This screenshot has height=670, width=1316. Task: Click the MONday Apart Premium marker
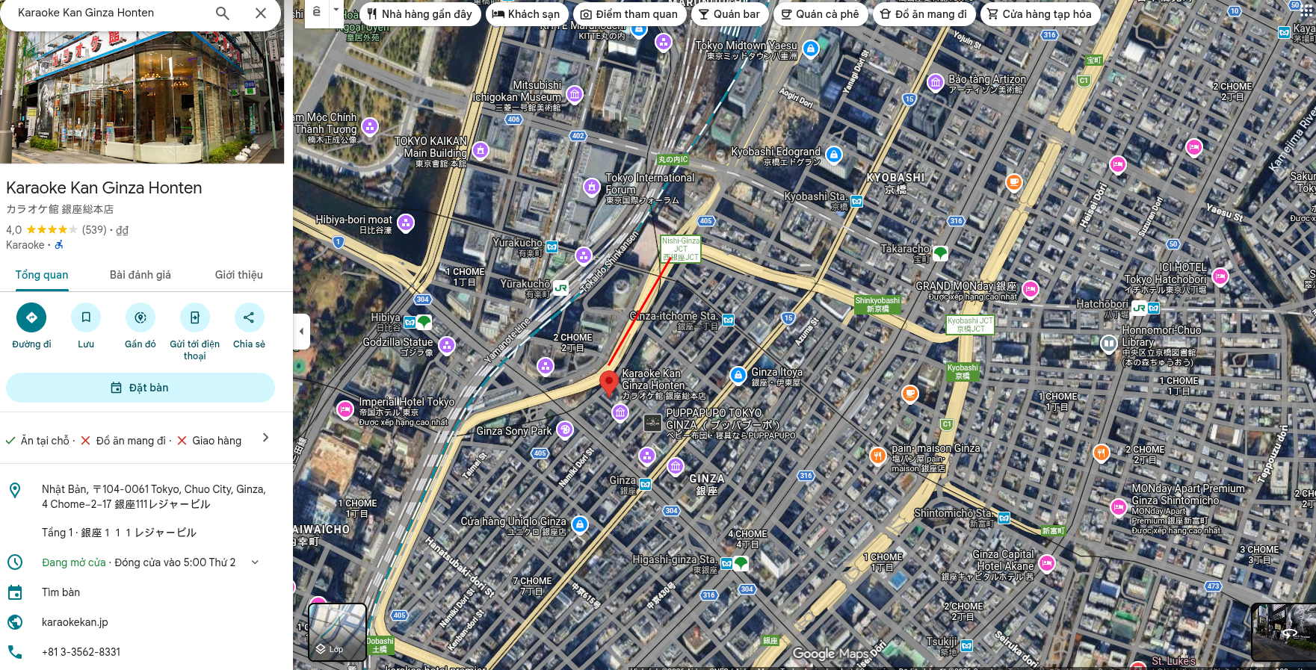[x=1119, y=508]
